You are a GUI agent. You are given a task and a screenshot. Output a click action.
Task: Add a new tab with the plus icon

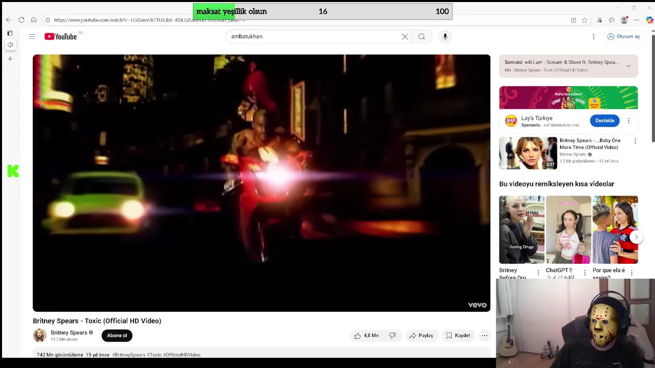tap(10, 59)
